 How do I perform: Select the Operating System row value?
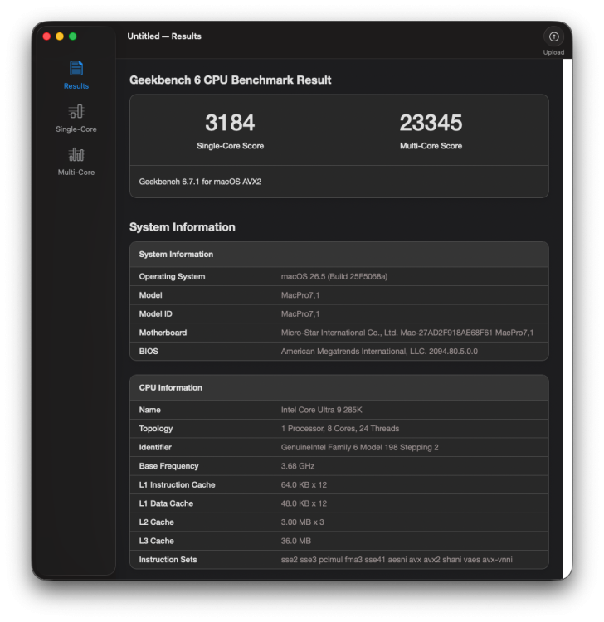(x=334, y=276)
